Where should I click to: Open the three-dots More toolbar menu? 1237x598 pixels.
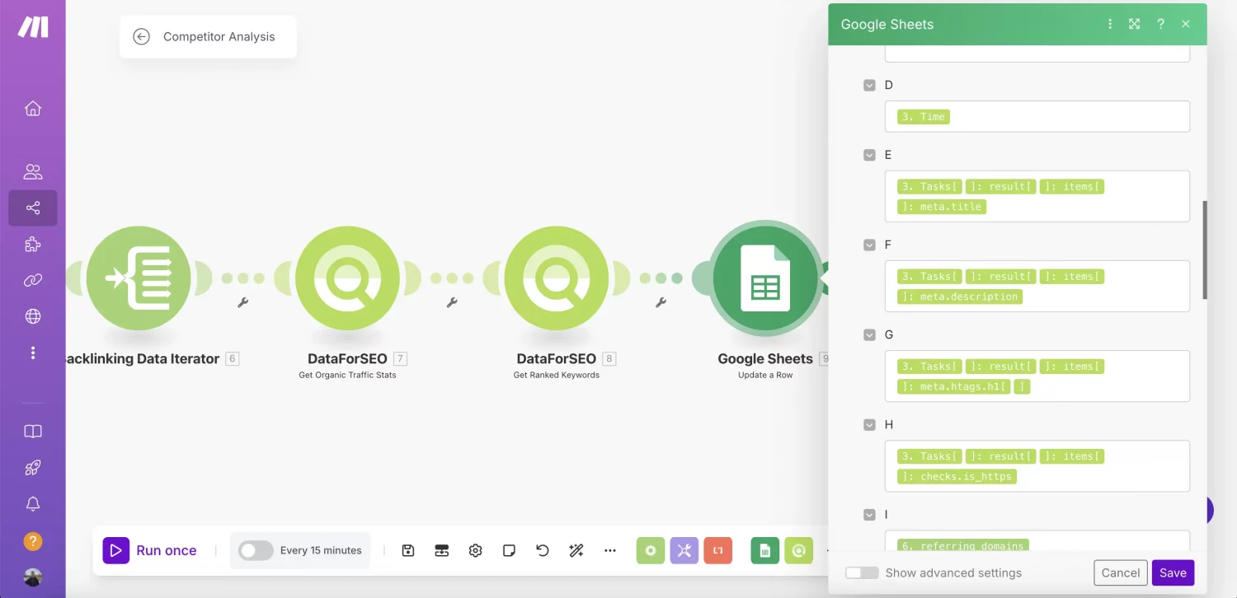(x=610, y=550)
